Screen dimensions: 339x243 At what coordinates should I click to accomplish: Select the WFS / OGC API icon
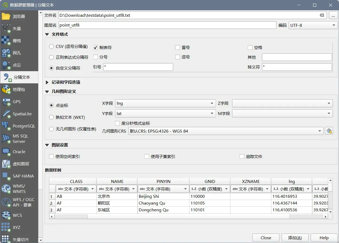point(6,202)
